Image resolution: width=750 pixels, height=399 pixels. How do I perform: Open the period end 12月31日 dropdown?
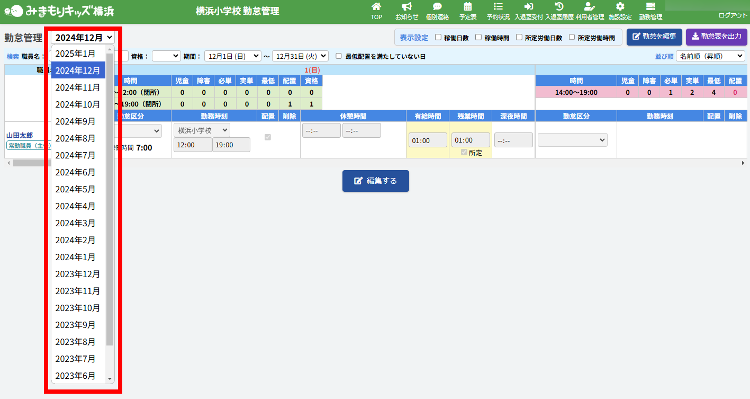coord(300,56)
